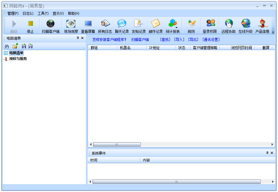Sort by 群组 column header
This screenshot has width=278, height=192.
click(x=102, y=48)
